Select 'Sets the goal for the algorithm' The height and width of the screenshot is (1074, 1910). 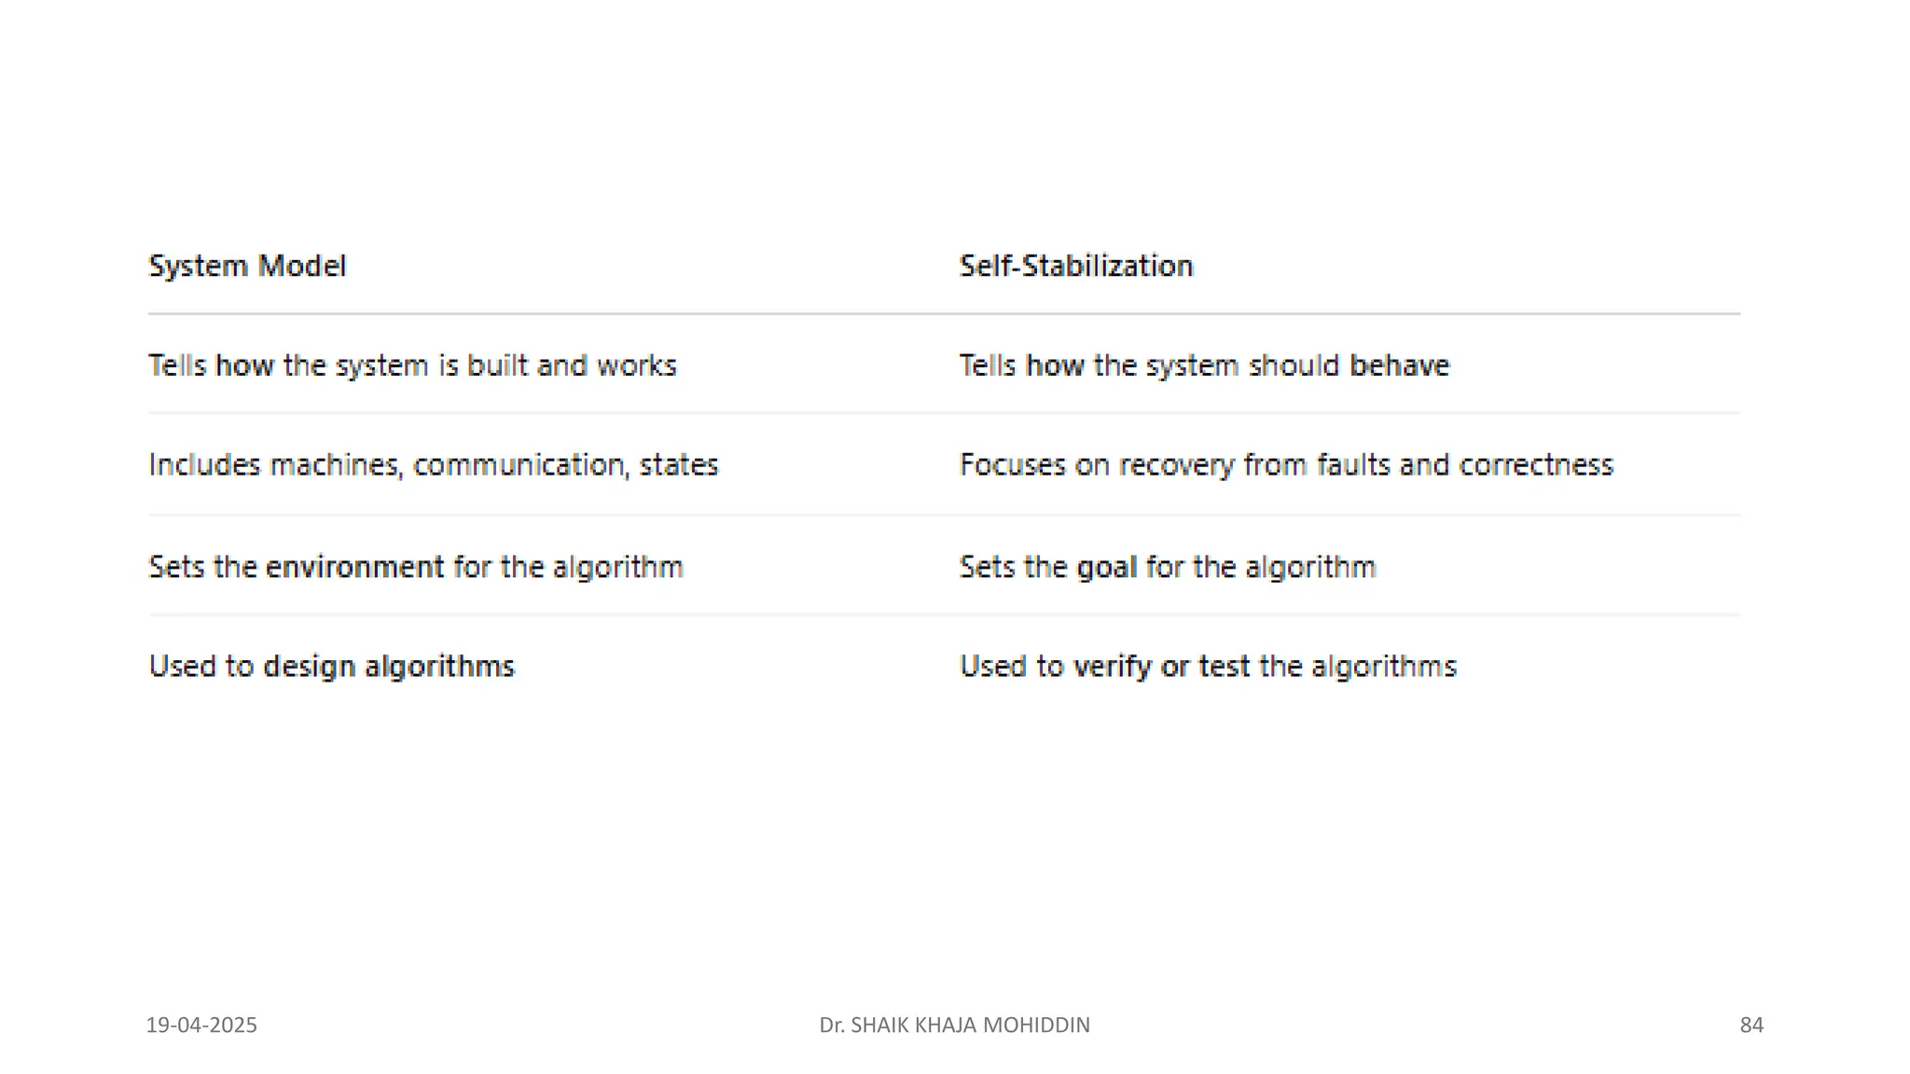(x=1168, y=567)
